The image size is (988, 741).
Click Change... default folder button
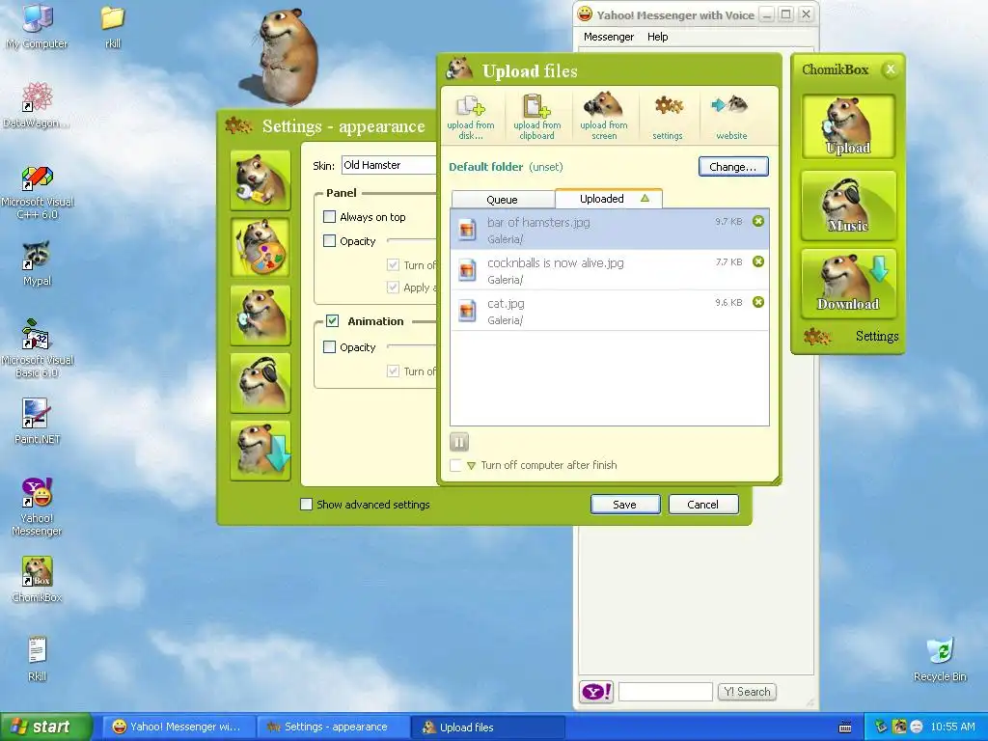click(733, 166)
